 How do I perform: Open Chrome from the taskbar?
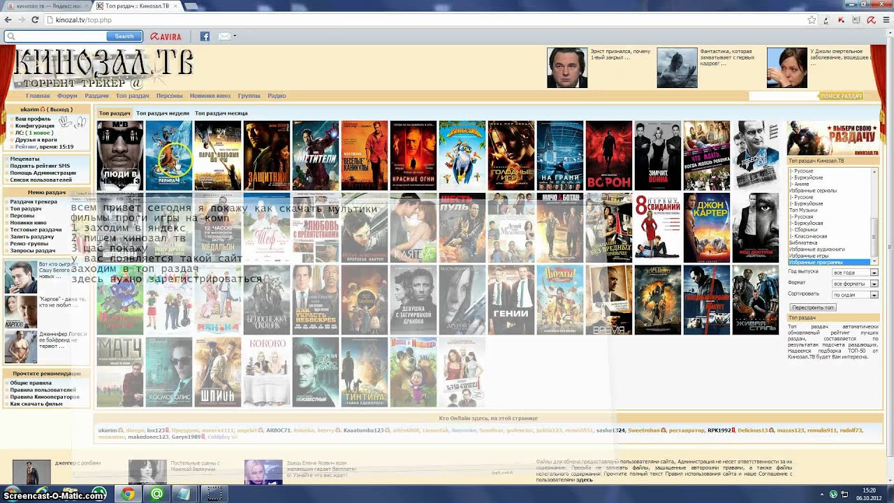pyautogui.click(x=128, y=494)
